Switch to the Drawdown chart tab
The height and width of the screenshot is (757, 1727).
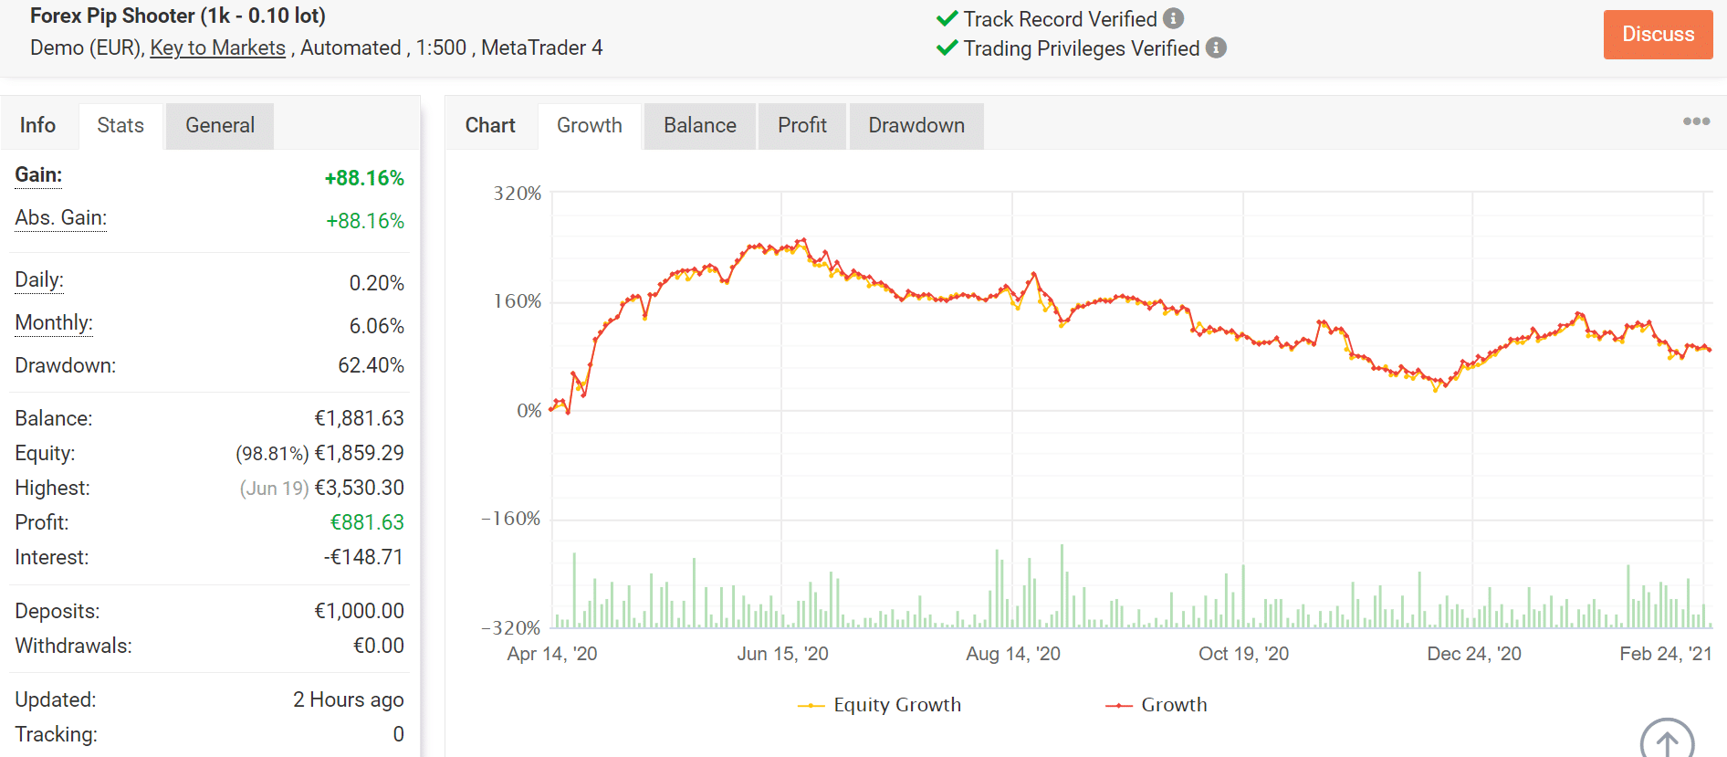[916, 125]
